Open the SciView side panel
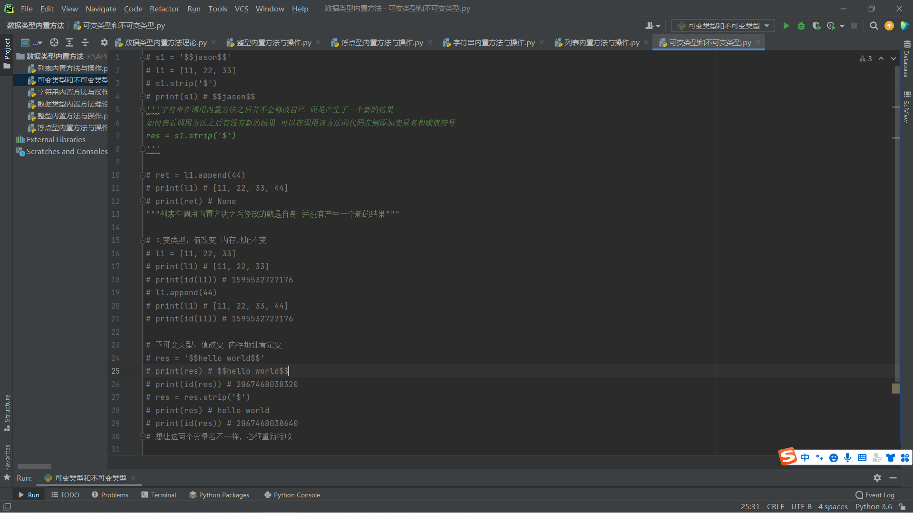The width and height of the screenshot is (913, 513). (907, 107)
